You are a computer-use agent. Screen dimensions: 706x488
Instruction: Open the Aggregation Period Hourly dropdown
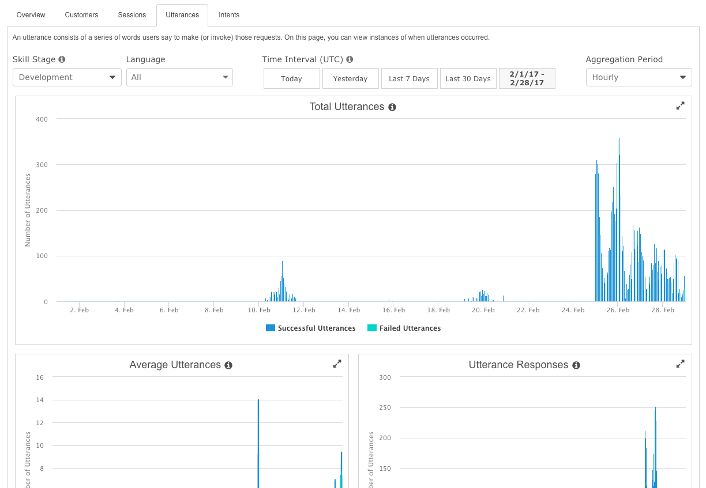coord(639,77)
